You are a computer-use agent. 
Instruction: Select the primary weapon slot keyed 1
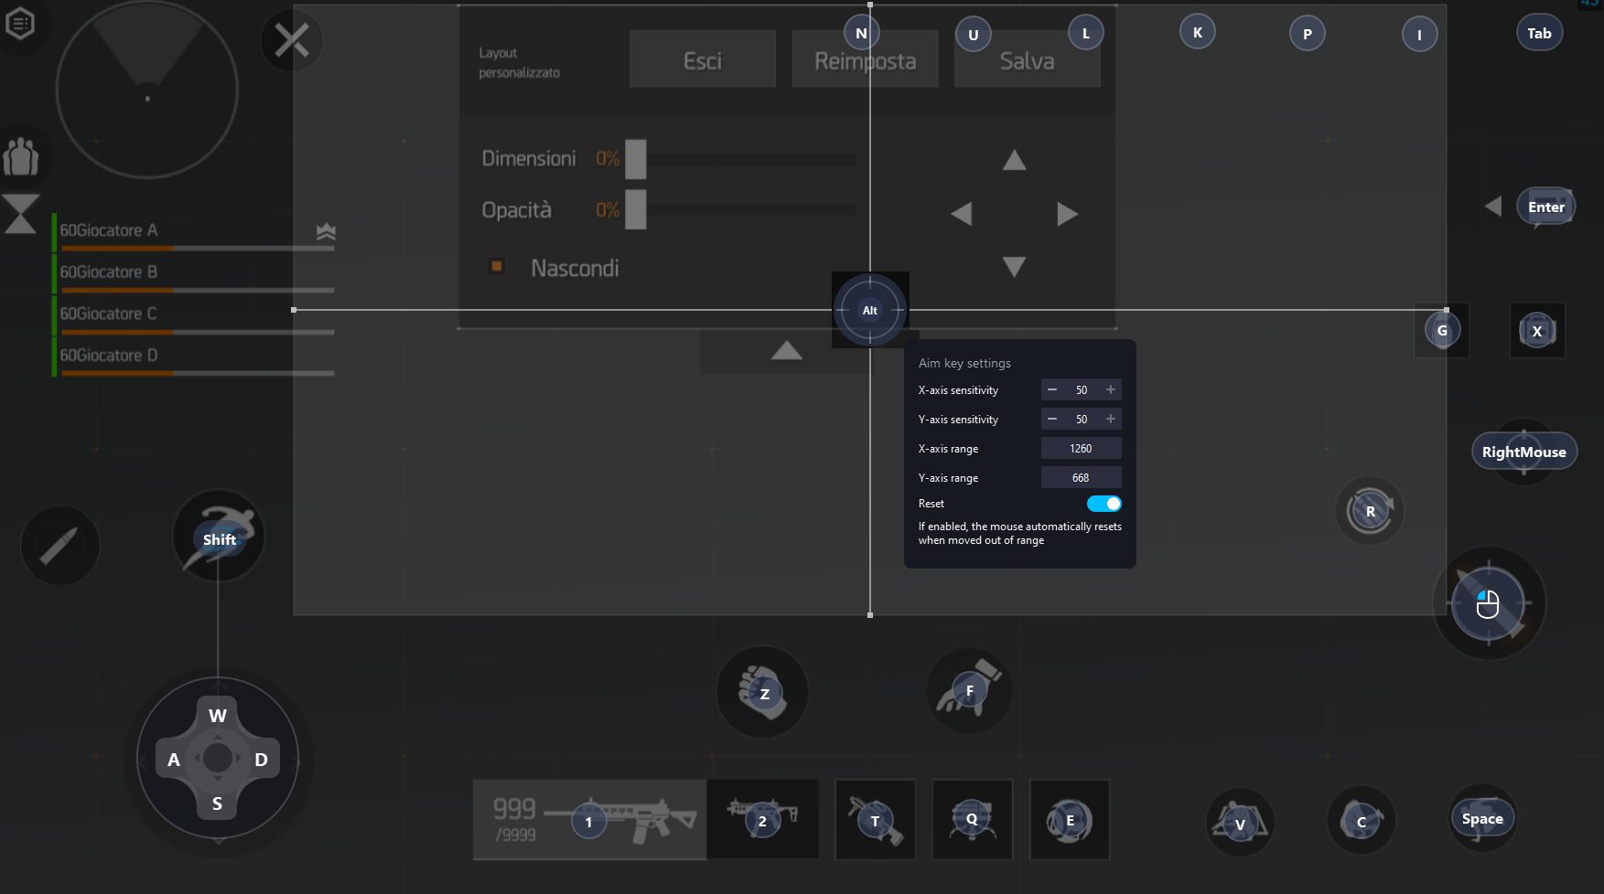pos(589,820)
